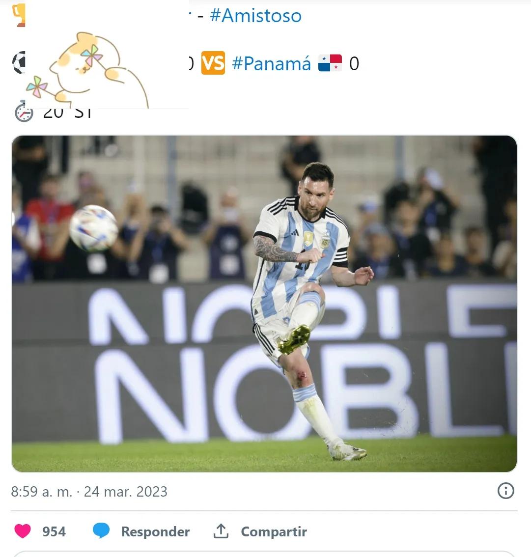Open the Messi free kick photo
This screenshot has height=557, width=531.
click(x=264, y=304)
